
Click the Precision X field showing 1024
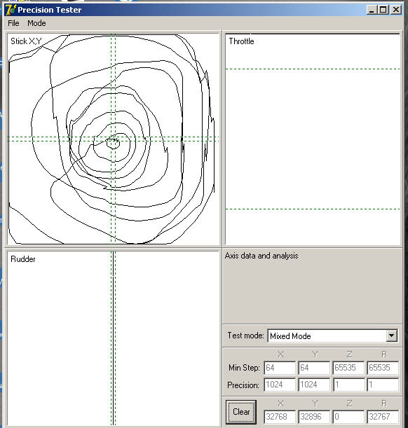(280, 385)
